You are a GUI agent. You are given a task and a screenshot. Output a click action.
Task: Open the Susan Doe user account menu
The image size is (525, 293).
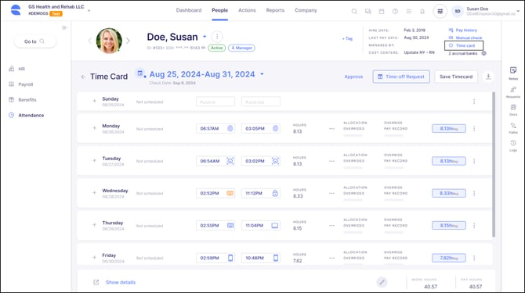(x=518, y=11)
